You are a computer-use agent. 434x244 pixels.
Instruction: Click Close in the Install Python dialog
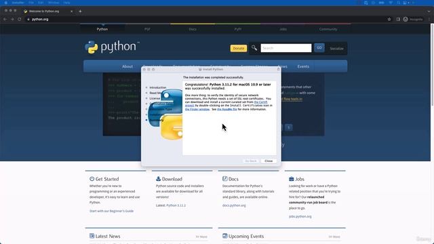[269, 161]
